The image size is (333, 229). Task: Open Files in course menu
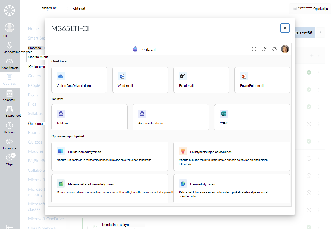point(32,104)
